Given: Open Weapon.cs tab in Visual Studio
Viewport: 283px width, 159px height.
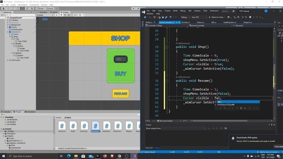Looking at the screenshot, I should pyautogui.click(x=248, y=23).
